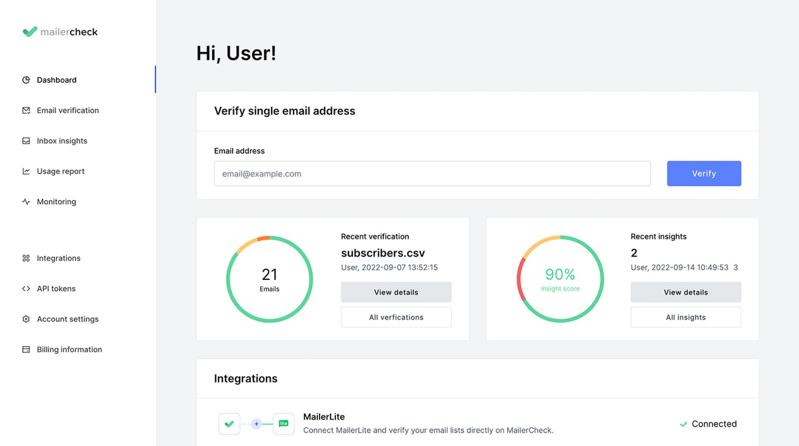Click the MailerLite integration title
Image resolution: width=799 pixels, height=446 pixels.
point(324,417)
